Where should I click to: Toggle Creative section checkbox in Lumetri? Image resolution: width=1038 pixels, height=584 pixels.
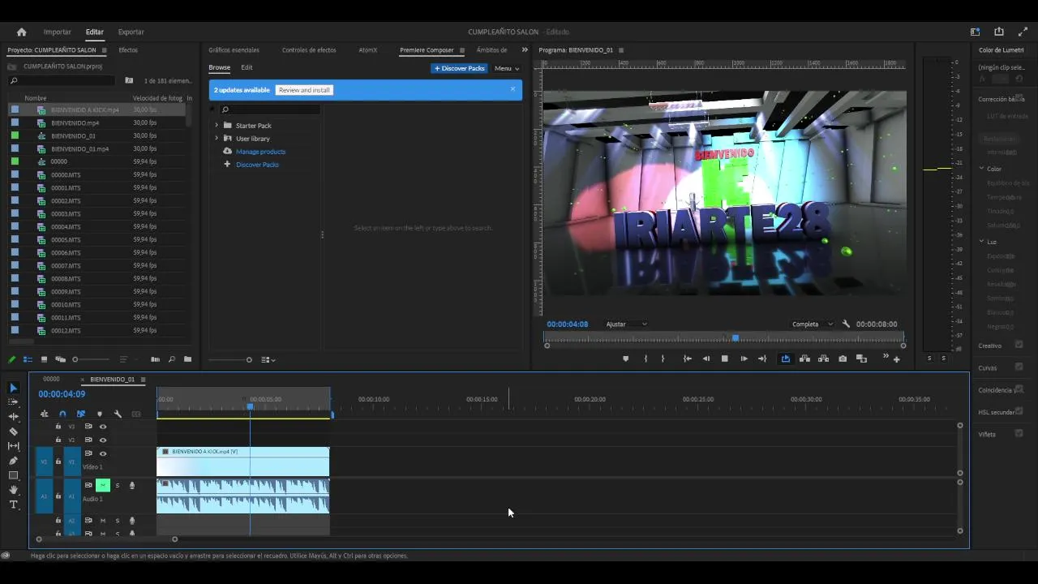(1019, 345)
